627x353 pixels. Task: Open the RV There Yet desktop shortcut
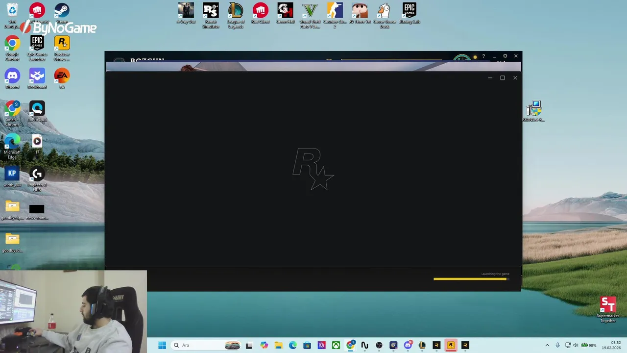point(360,13)
